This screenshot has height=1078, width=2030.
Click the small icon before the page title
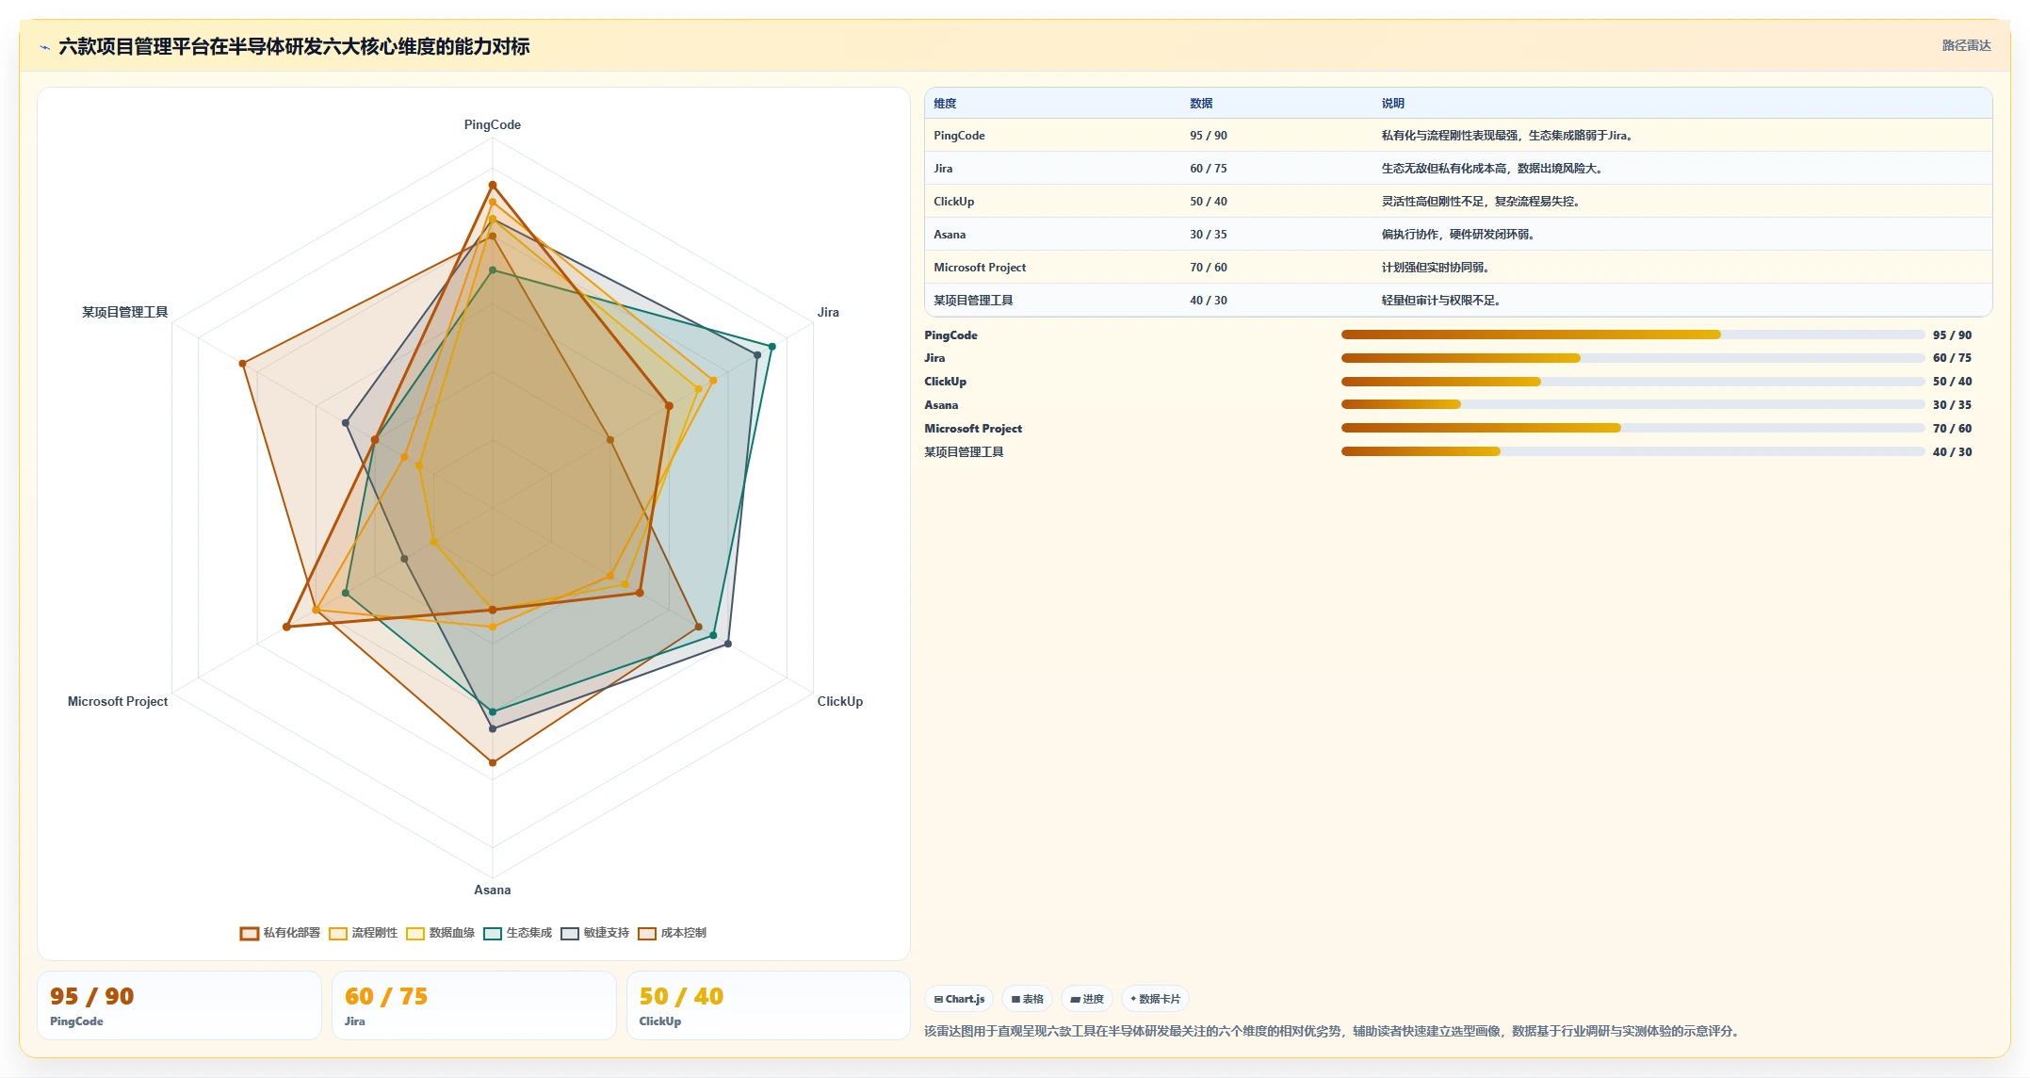pyautogui.click(x=44, y=47)
